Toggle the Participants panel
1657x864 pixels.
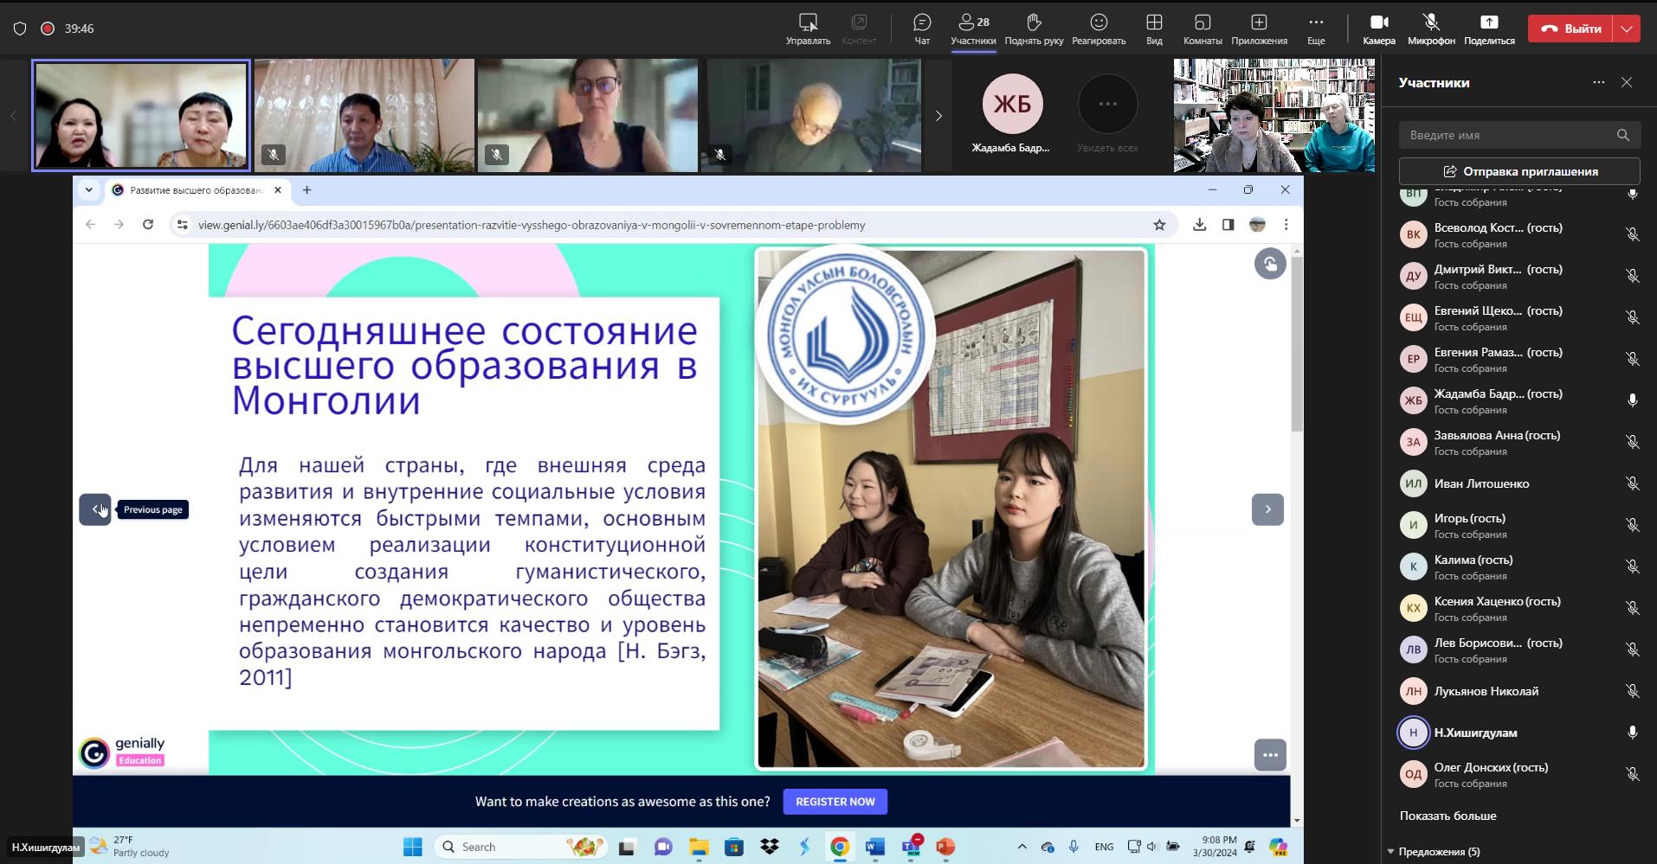coord(973,29)
